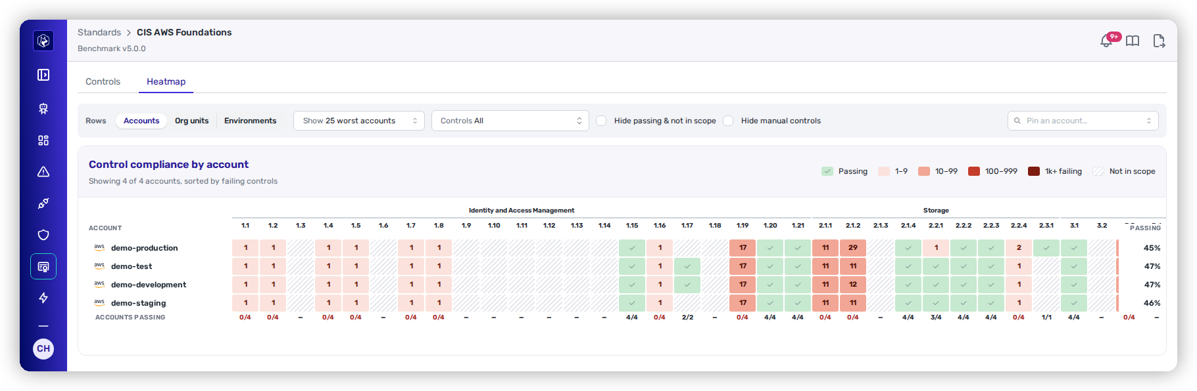The image size is (1197, 391).
Task: Enable Hide passing & not in scope
Action: 601,121
